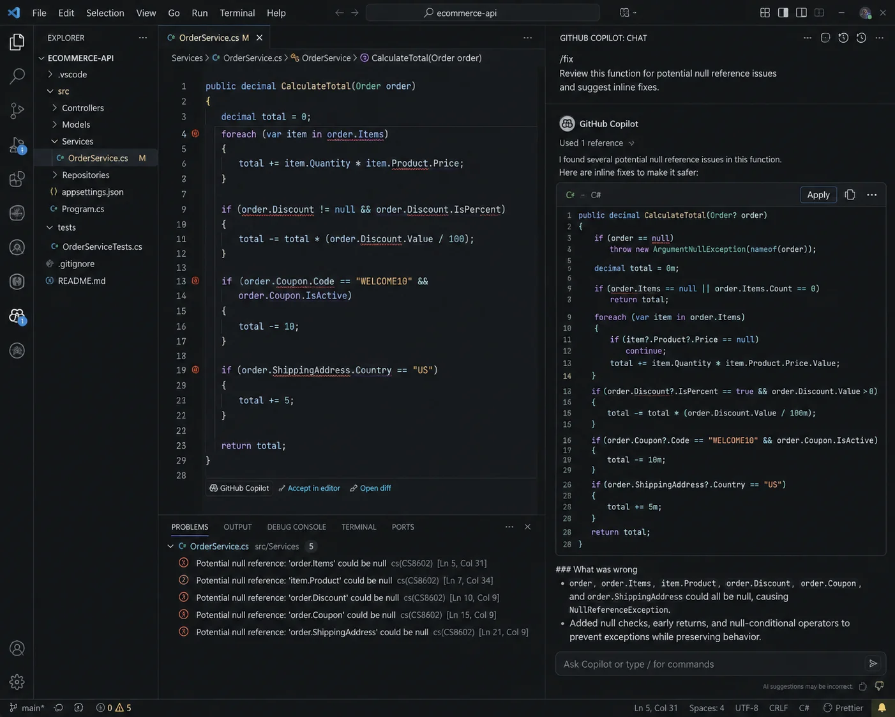Navigate back with the left arrow
This screenshot has height=717, width=895.
coord(339,13)
